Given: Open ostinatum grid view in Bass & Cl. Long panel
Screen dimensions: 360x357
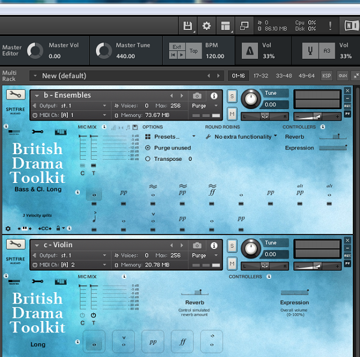Looking at the screenshot, I should click(61, 132).
